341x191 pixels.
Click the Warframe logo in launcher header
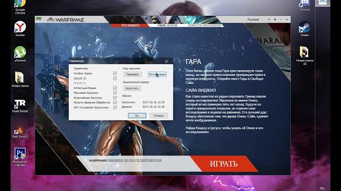(66, 20)
